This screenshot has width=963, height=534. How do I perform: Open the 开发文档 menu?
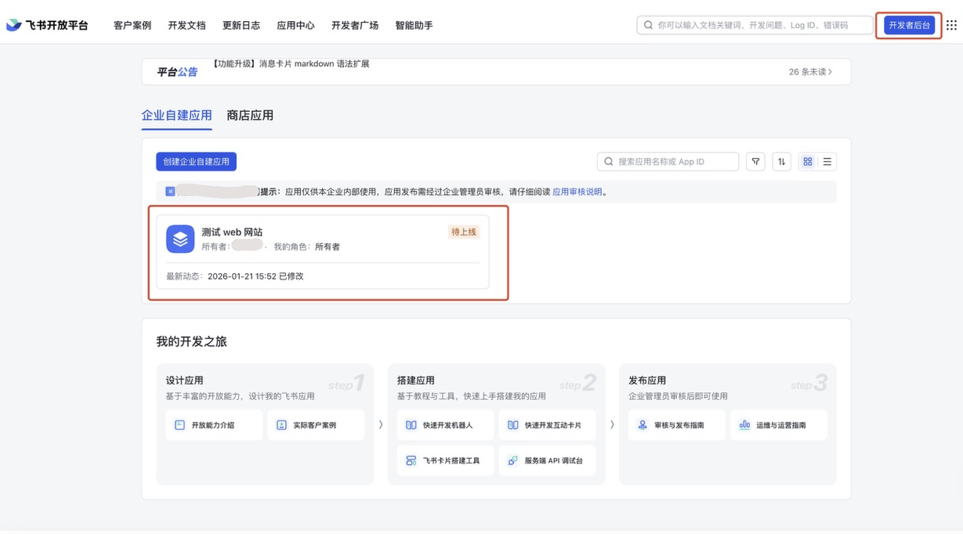click(187, 25)
